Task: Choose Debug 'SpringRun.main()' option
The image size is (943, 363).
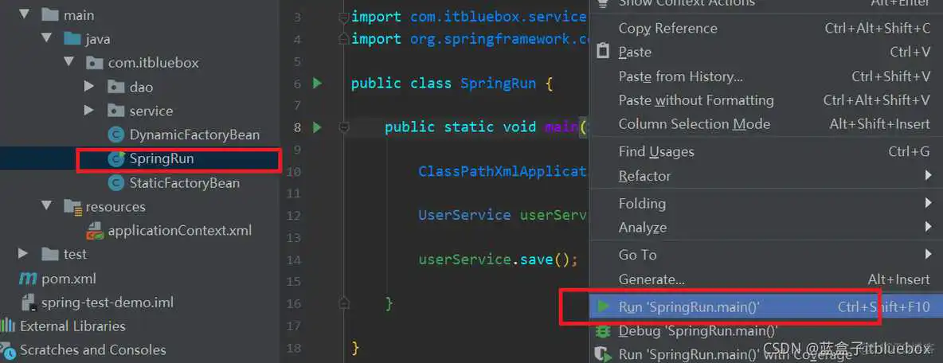Action: tap(698, 330)
